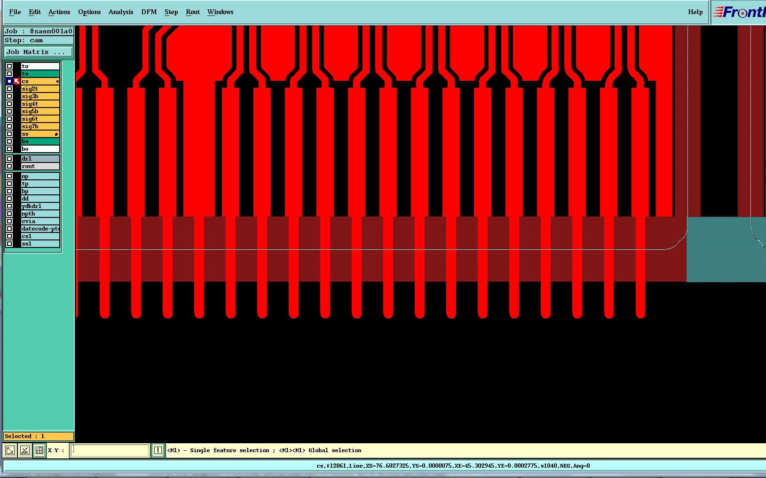The image size is (766, 478).
Task: Toggle display checkbox for layer ss1
Action: point(9,244)
